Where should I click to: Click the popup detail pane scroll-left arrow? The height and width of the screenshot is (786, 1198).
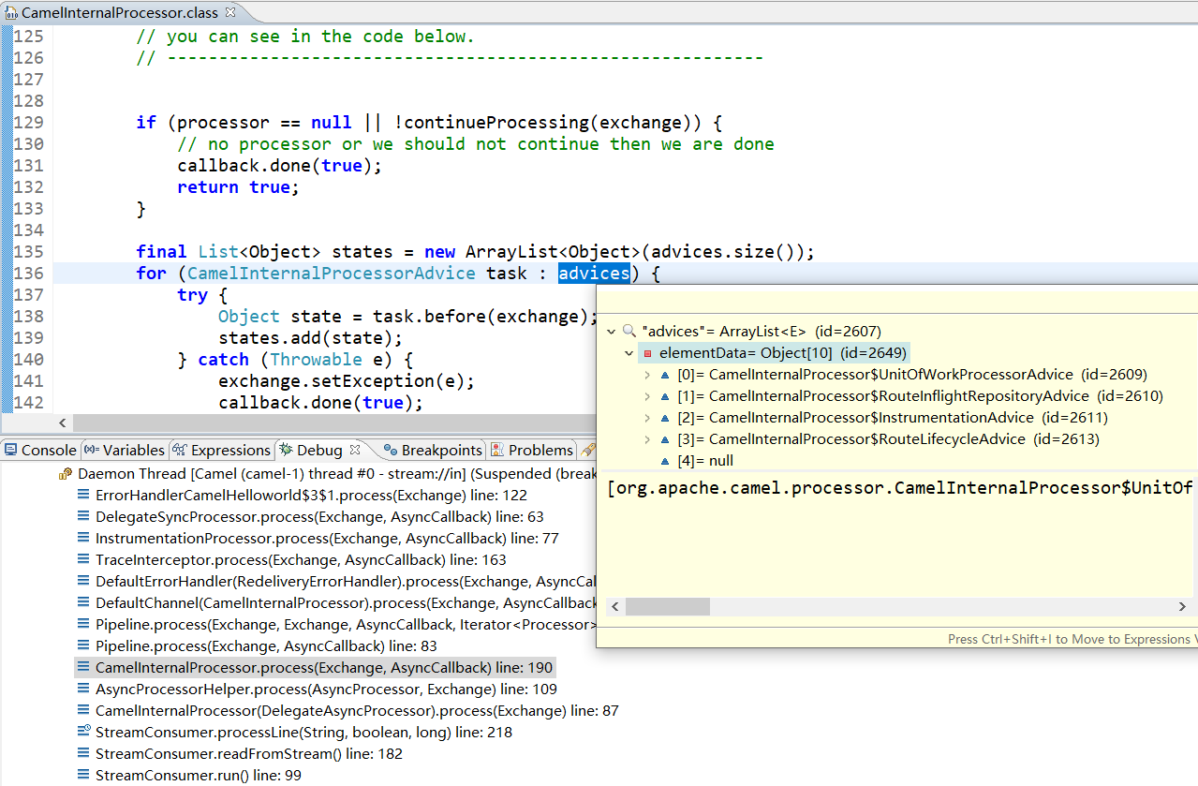pyautogui.click(x=615, y=607)
